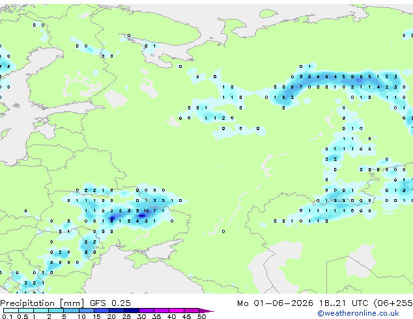Screen dimensions: 413x319
Task: Click the '18..21 UTC' time label
Action: pos(343,303)
